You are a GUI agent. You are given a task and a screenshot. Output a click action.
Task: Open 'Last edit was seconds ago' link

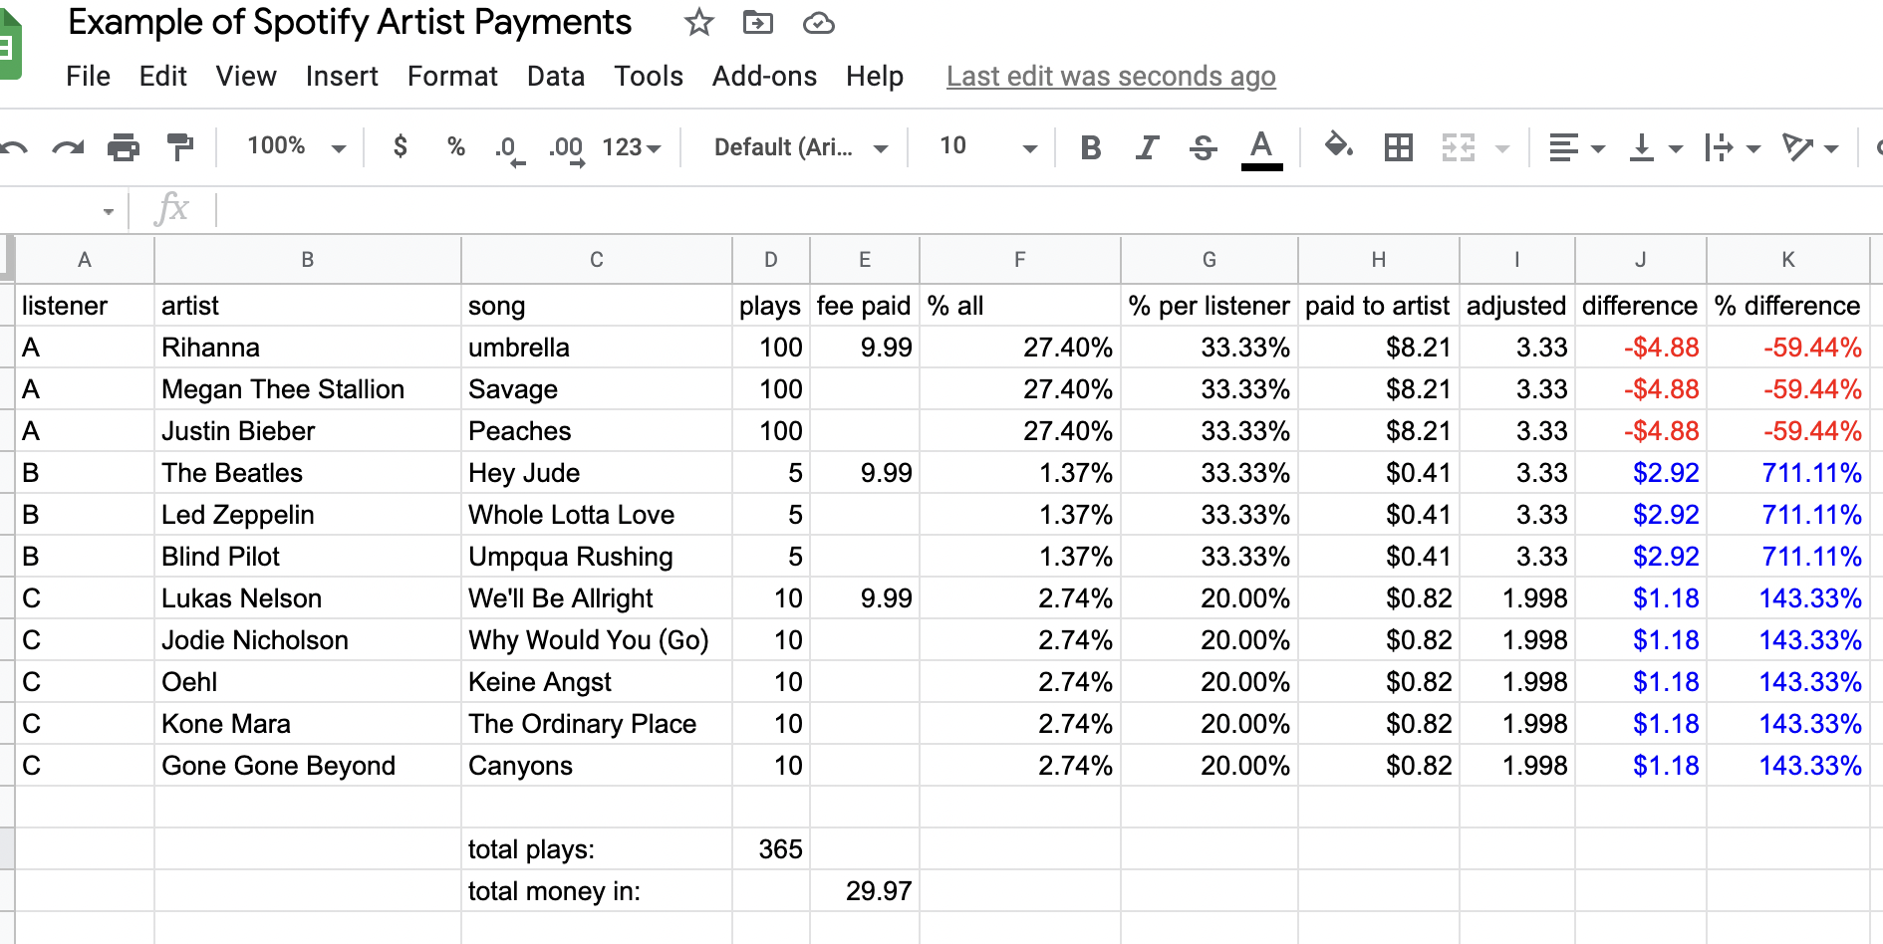1111,77
